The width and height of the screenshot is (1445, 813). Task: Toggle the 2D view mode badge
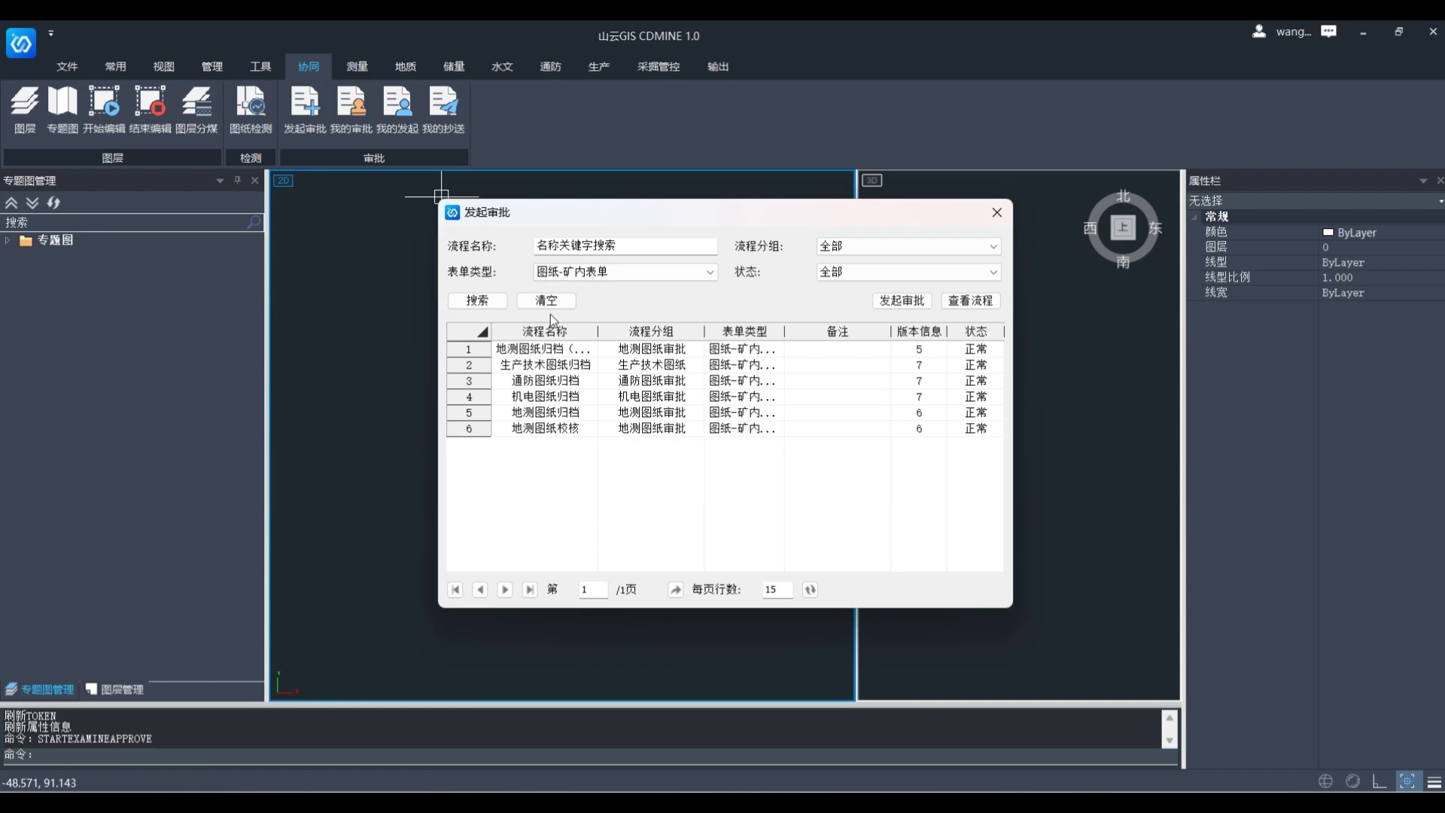(x=283, y=181)
